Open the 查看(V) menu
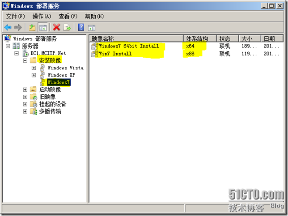Screen dimensions: 288x216 68,17
